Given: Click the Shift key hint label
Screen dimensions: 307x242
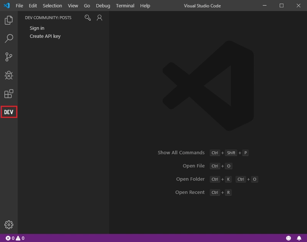Looking at the screenshot, I should pos(231,153).
